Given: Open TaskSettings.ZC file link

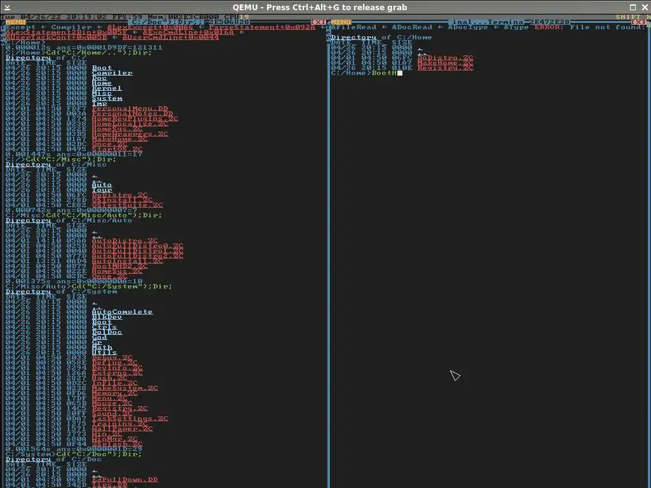Looking at the screenshot, I should point(130,419).
